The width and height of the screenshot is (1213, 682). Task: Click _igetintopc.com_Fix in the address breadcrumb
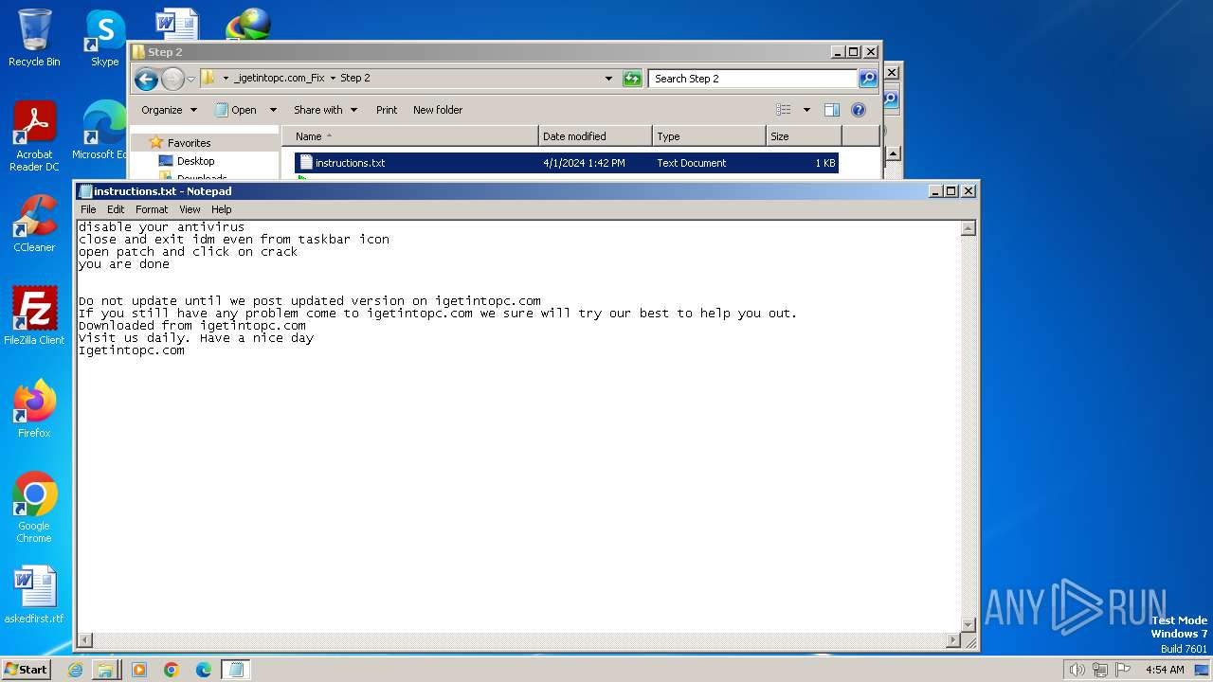pyautogui.click(x=279, y=79)
